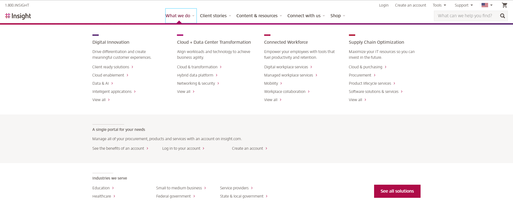The width and height of the screenshot is (513, 209).
Task: Focus the 'What can we help you find?' field
Action: point(465,16)
